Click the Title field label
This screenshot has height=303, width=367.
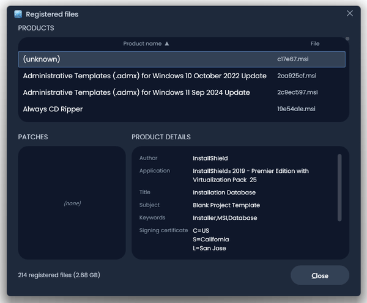(144, 192)
